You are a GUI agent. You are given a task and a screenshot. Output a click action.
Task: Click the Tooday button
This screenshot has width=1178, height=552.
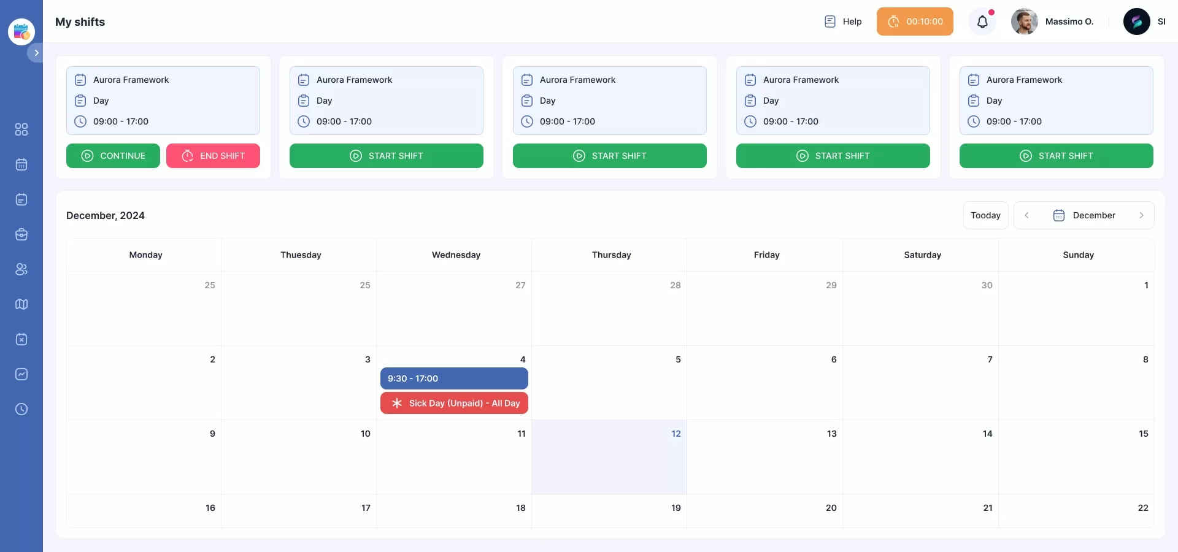(x=985, y=215)
